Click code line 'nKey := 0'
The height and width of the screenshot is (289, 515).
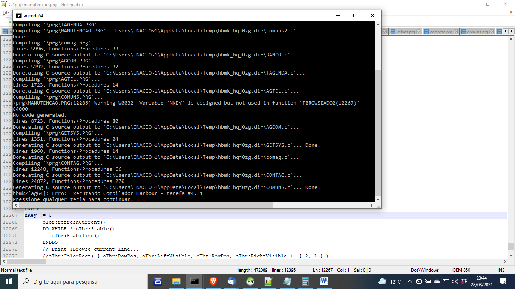click(x=38, y=215)
